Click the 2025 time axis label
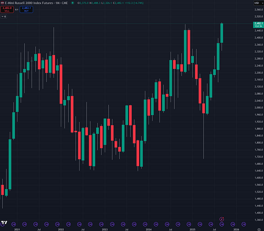Image resolution: width=264 pixels, height=231 pixels. pos(192,230)
